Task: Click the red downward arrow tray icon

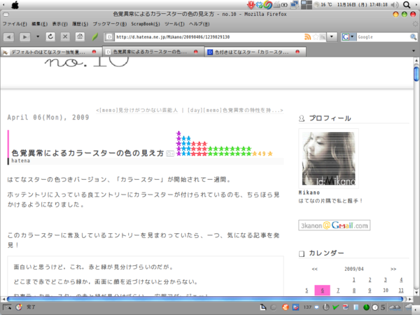Action: tap(251, 5)
